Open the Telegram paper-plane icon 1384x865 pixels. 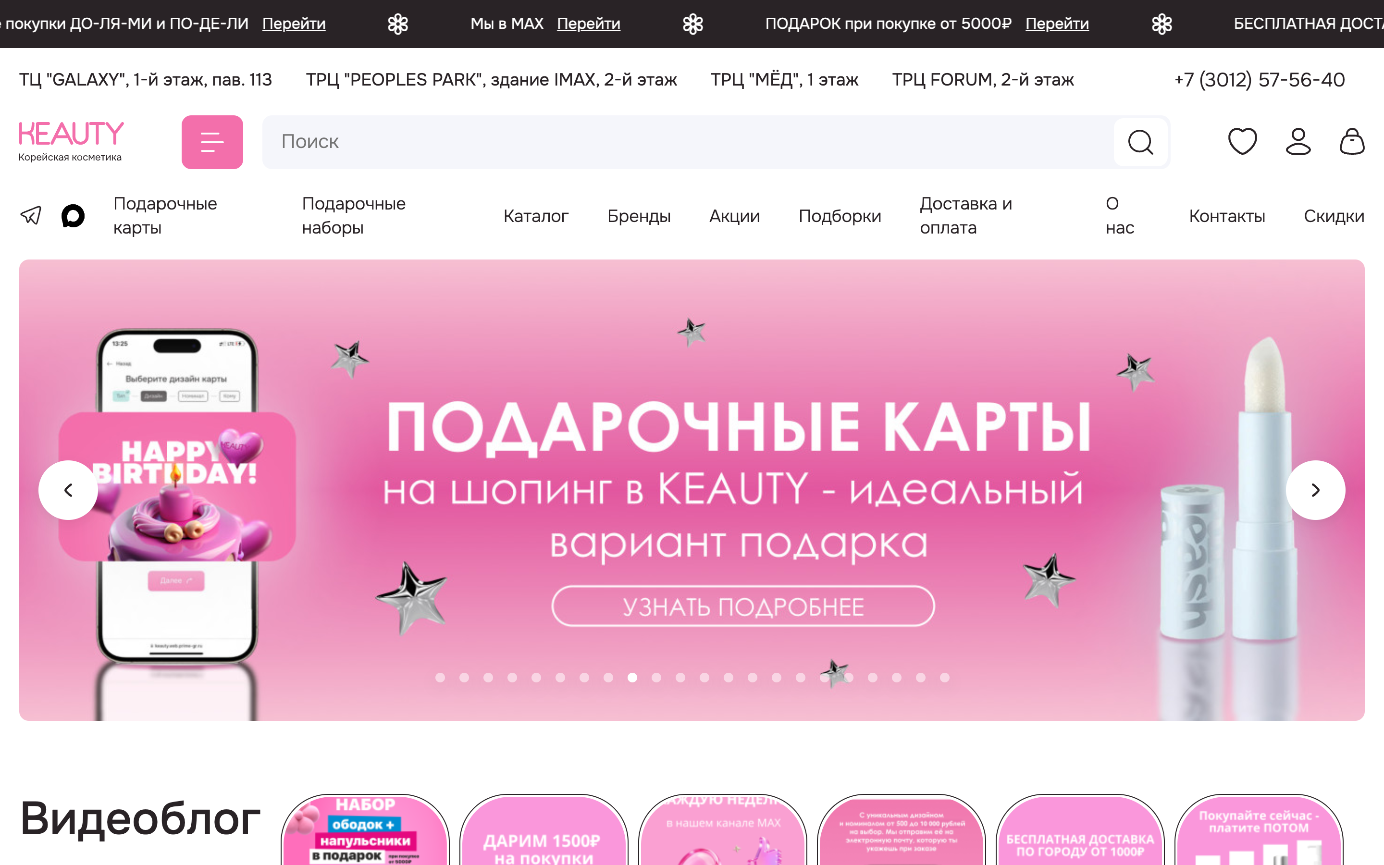[x=31, y=216]
